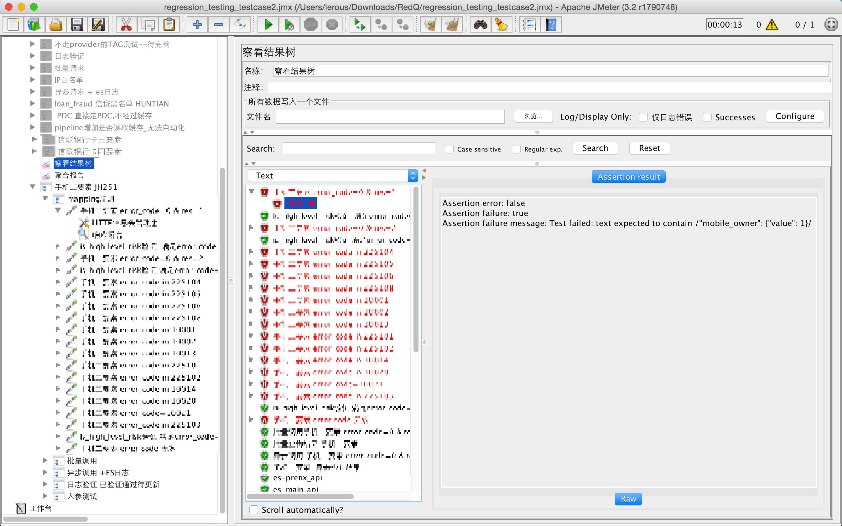Screen dimensions: 842x526
Task: Click the 文件名 filename input field
Action: click(389, 116)
